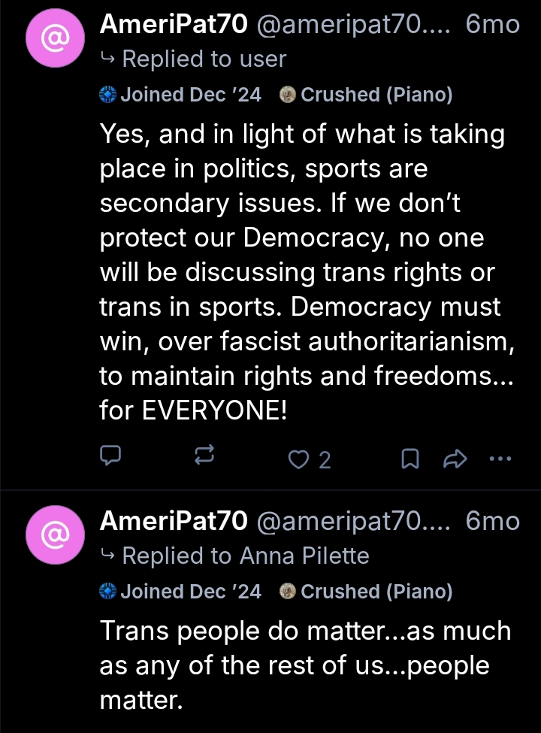Click the second post's pink @ avatar
Screen dimensions: 541x733
(x=54, y=535)
